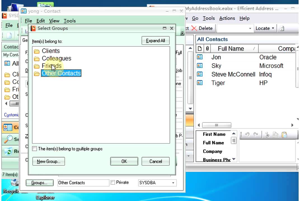The width and height of the screenshot is (300, 201).
Task: Click the Microsoft company cell
Action: pos(271,66)
